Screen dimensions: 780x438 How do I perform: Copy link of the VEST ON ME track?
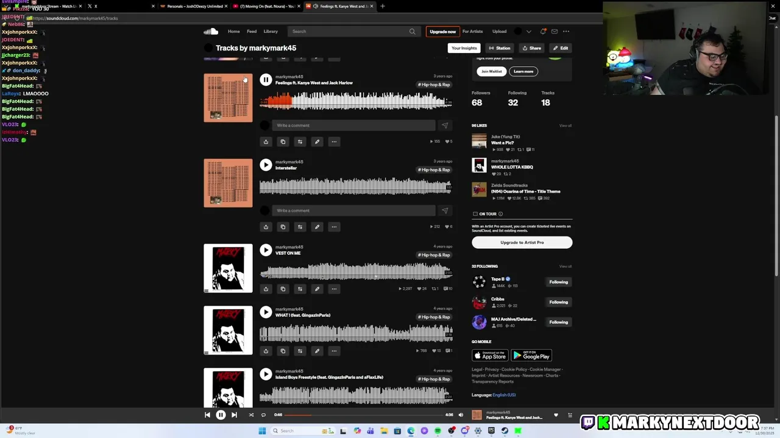tap(283, 289)
